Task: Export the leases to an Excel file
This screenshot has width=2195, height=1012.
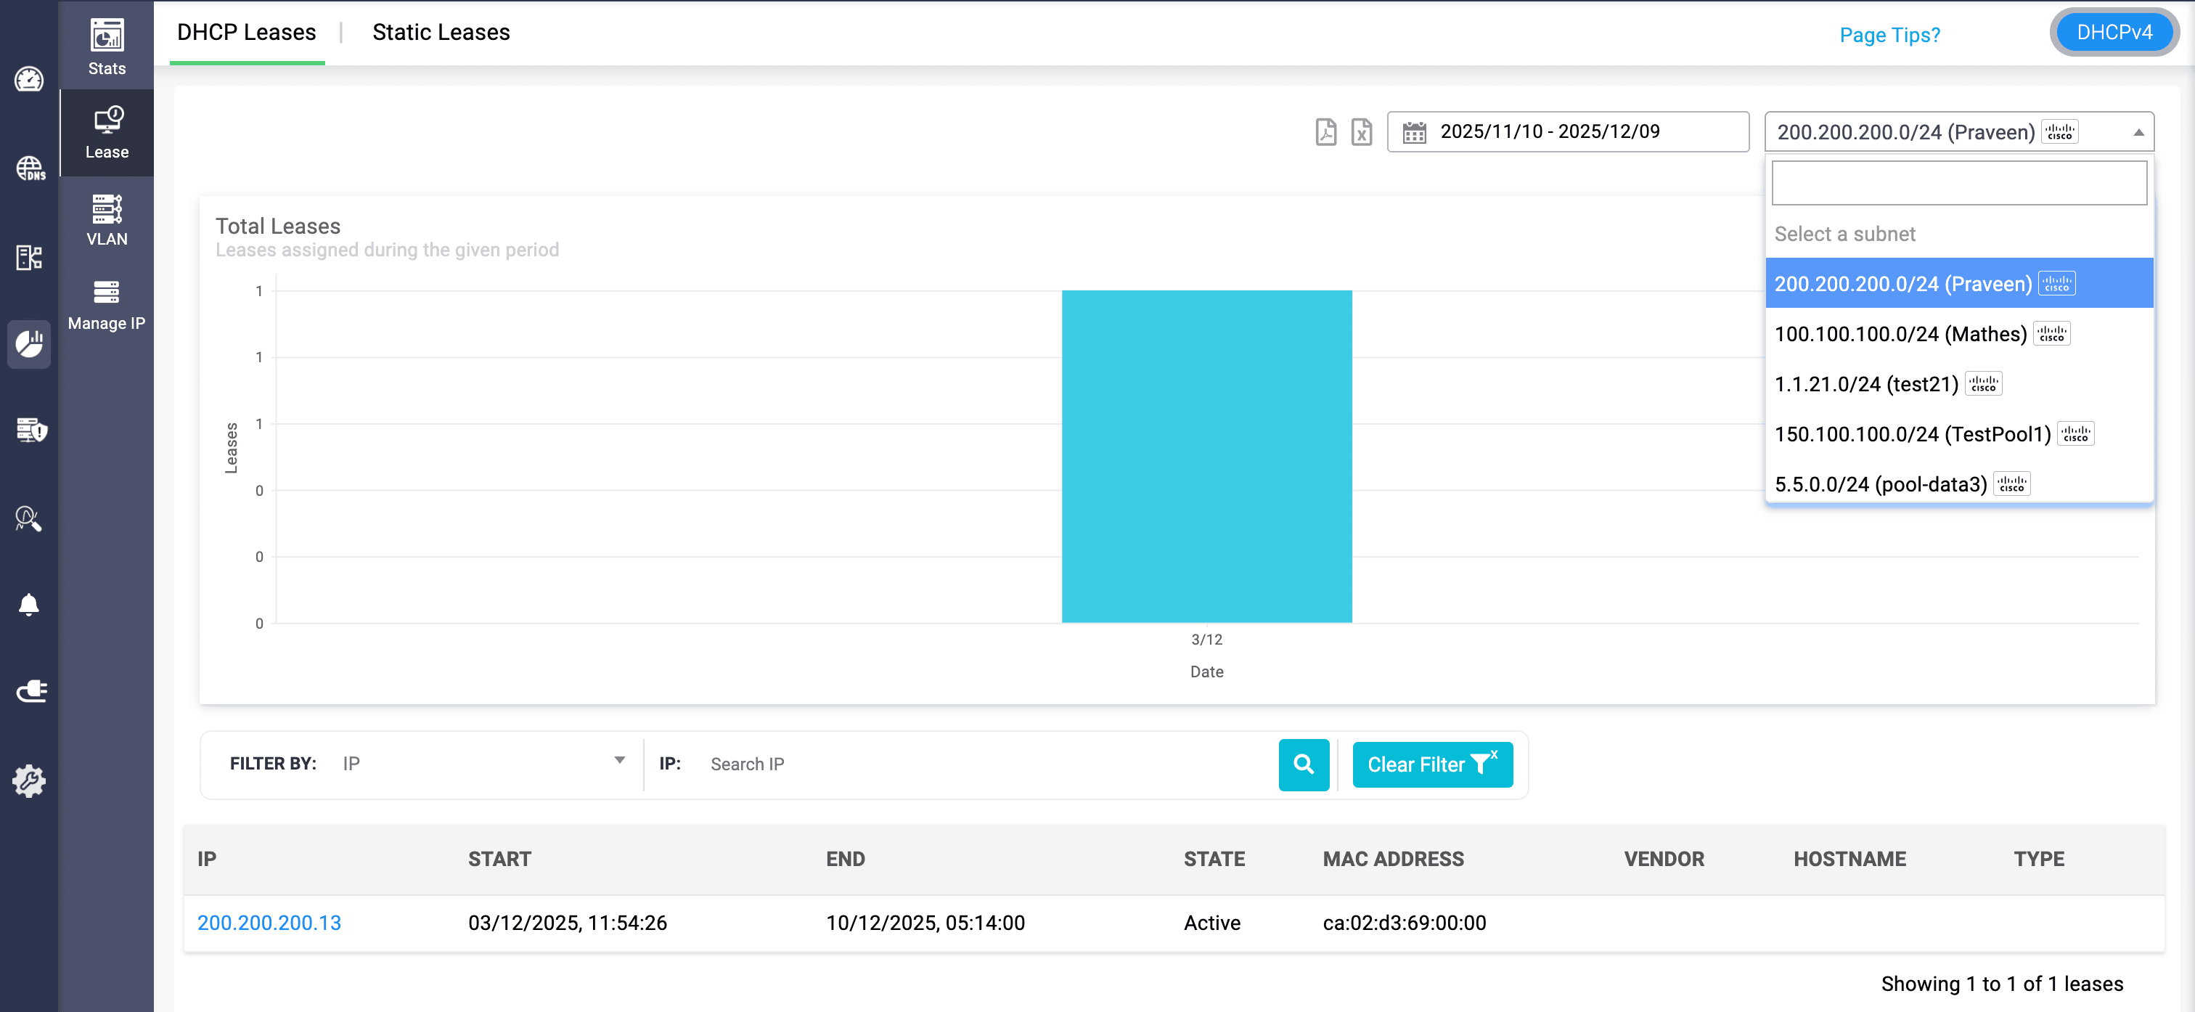Action: (x=1362, y=132)
